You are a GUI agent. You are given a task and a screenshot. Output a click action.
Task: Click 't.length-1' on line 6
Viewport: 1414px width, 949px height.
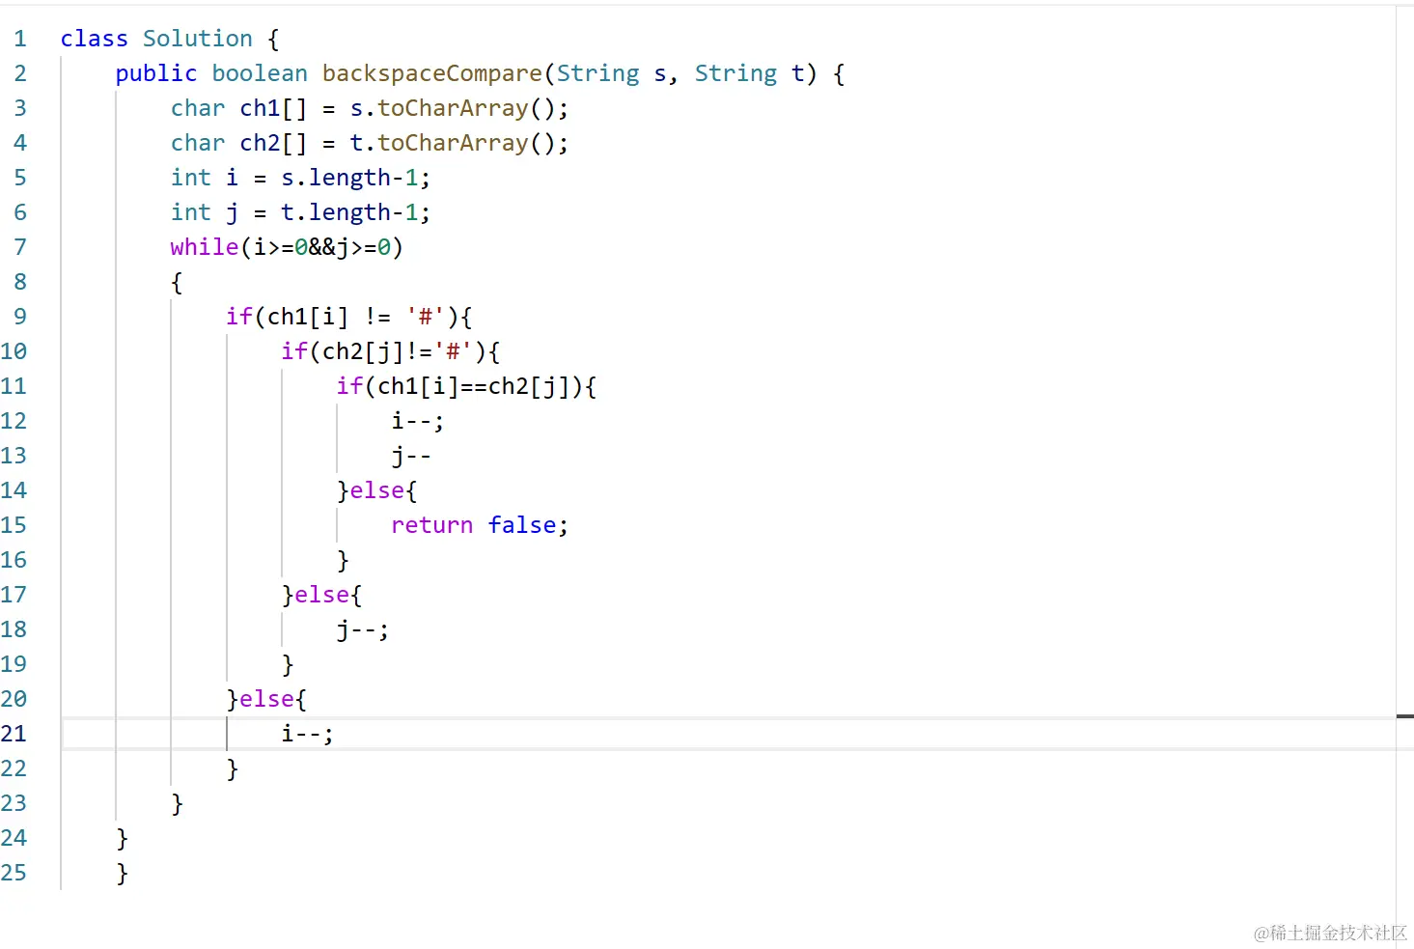tap(349, 212)
